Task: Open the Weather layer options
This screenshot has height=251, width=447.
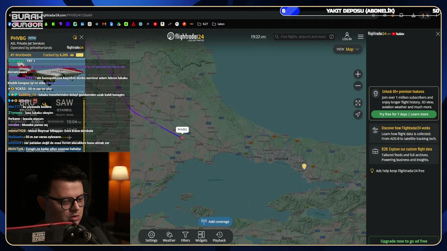Action: pyautogui.click(x=169, y=237)
